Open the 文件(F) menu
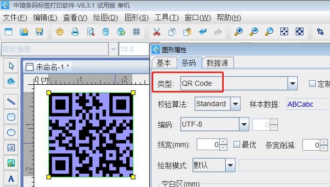The width and height of the screenshot is (330, 187). pyautogui.click(x=15, y=18)
